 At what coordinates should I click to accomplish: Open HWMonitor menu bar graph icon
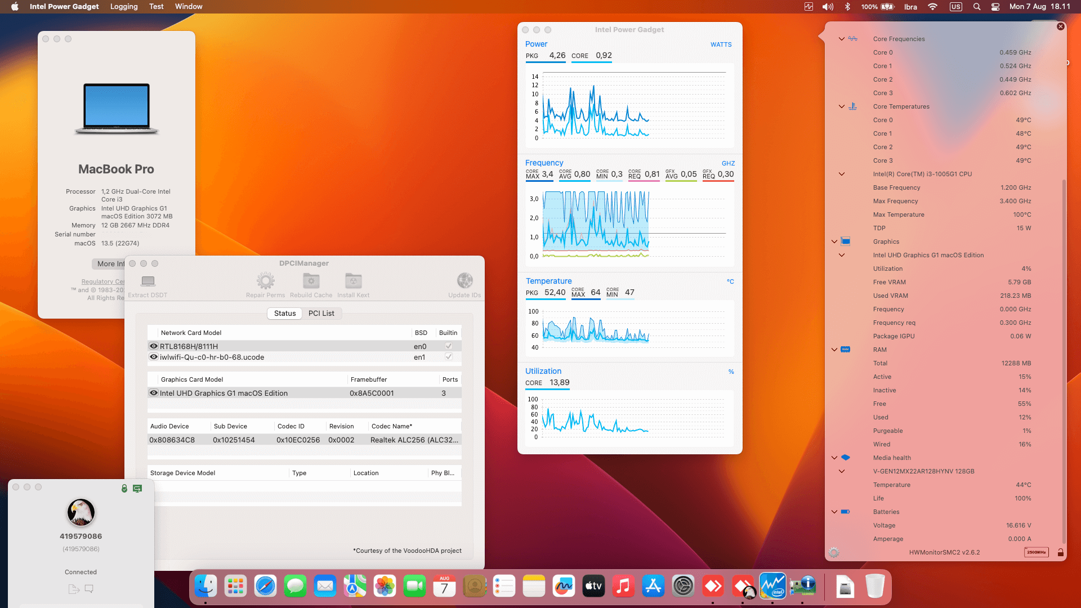coord(808,7)
